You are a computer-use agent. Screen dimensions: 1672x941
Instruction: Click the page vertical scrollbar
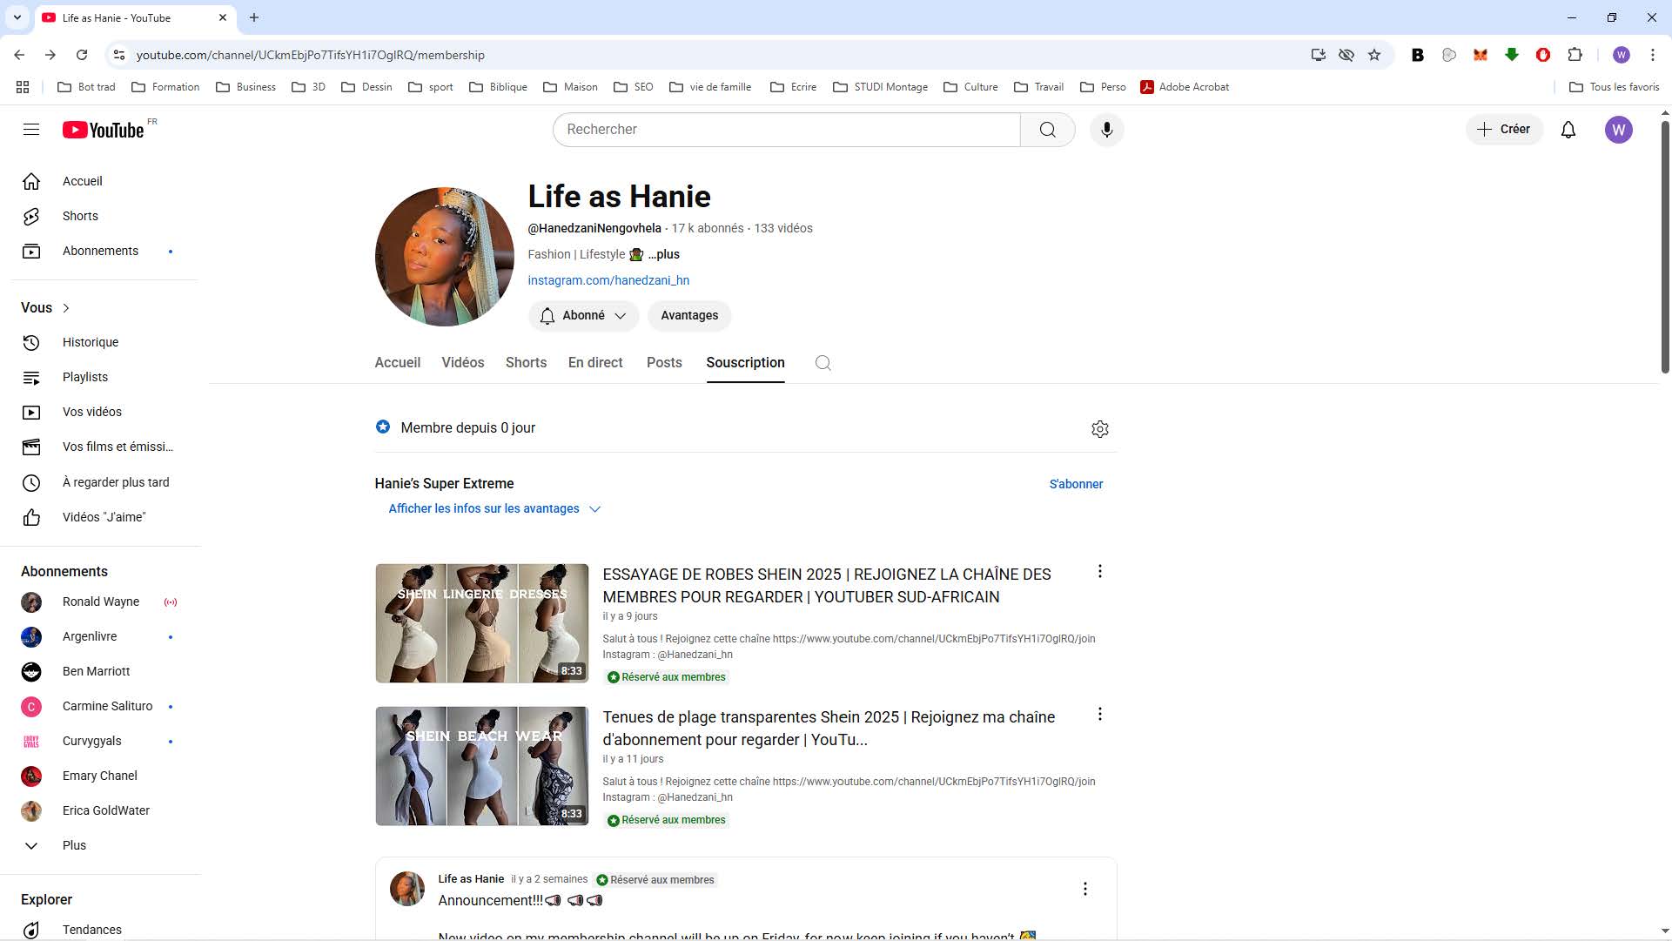click(x=1664, y=248)
